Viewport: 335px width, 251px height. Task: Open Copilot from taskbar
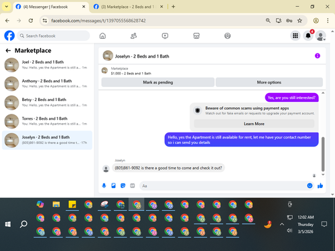point(40,204)
